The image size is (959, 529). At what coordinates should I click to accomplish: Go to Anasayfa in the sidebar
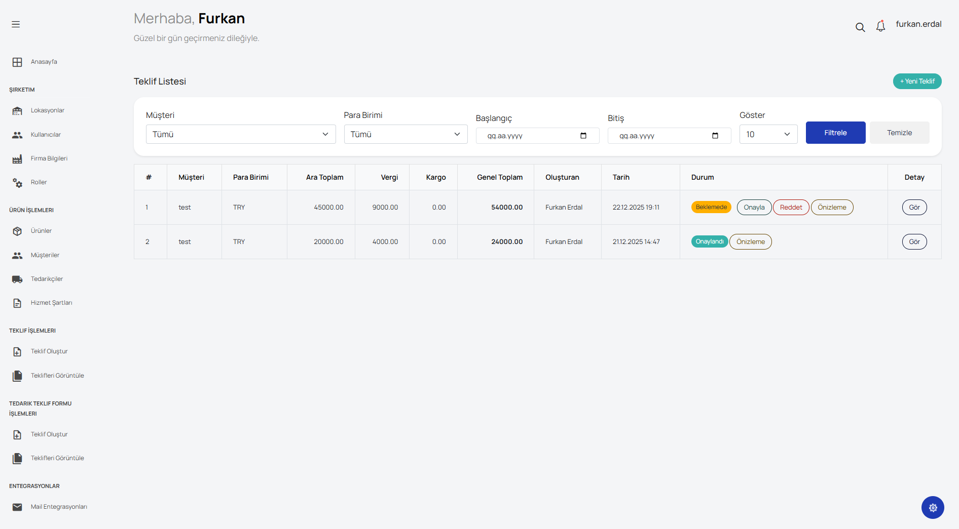[44, 62]
